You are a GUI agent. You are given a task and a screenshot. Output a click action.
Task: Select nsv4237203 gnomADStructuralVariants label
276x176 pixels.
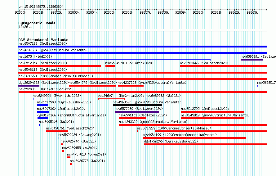152,83
